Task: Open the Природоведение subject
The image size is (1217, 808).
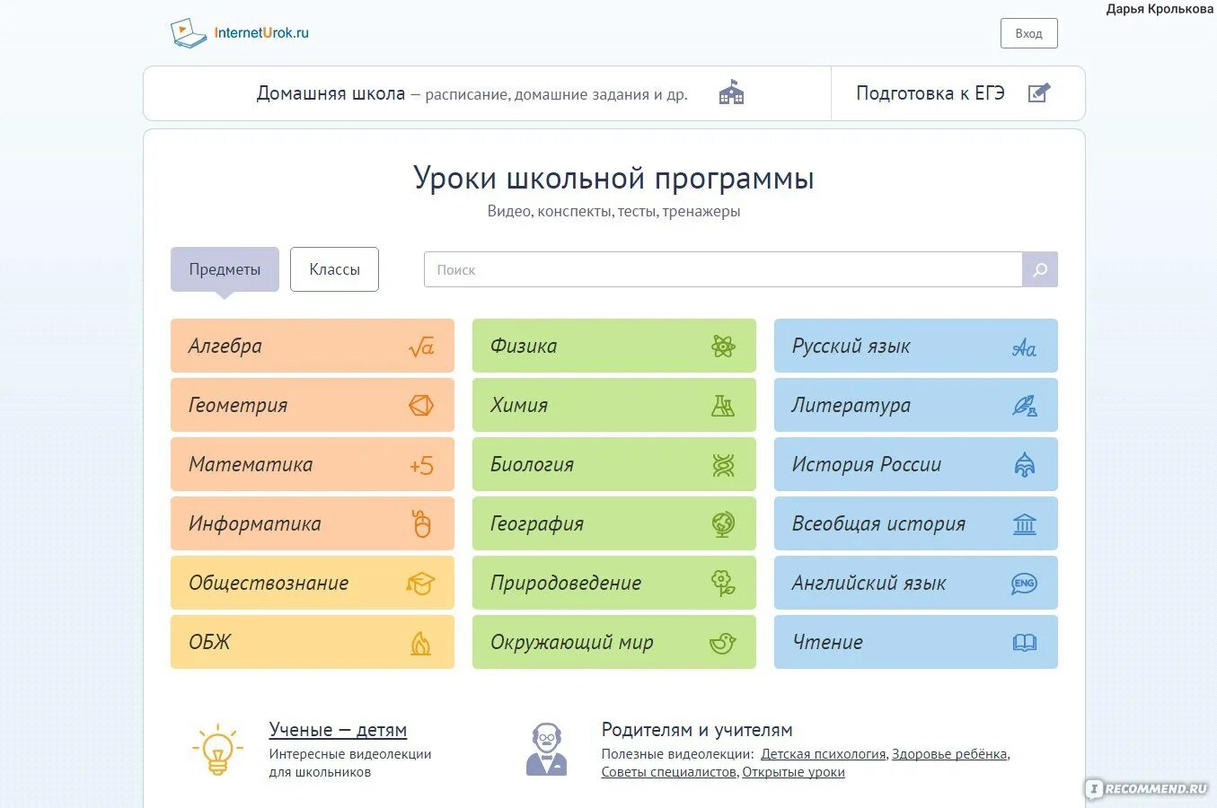Action: point(614,583)
